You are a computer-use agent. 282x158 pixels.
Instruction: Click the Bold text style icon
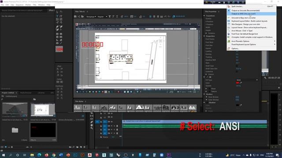pyautogui.click(x=110, y=17)
